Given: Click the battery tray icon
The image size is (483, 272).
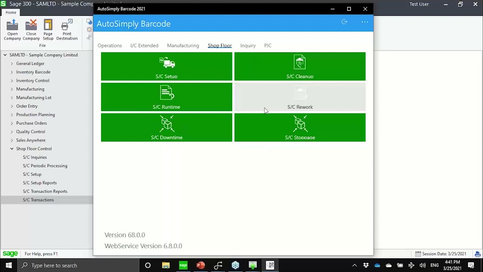Looking at the screenshot, I should (x=400, y=265).
